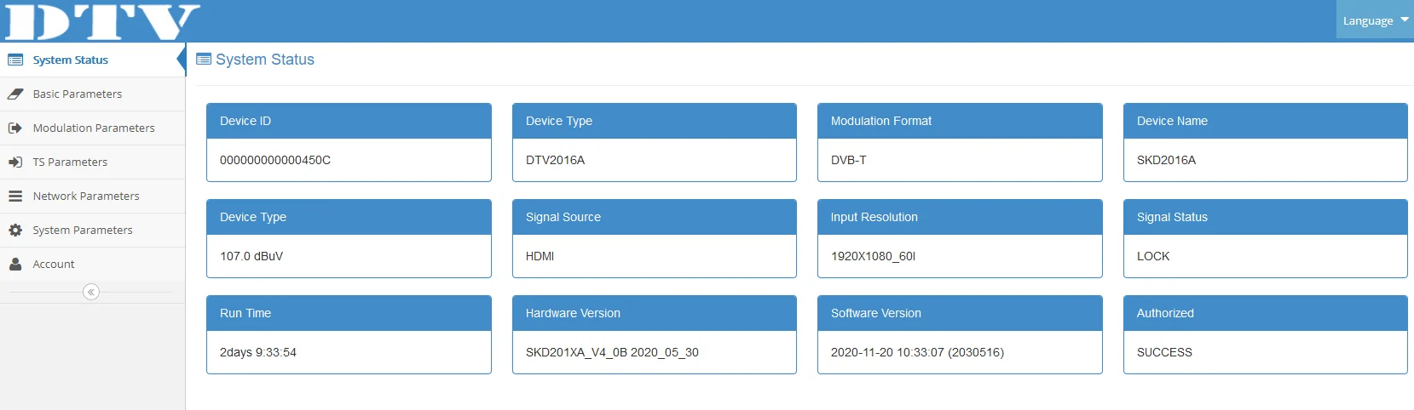1414x410 pixels.
Task: Click the System Status sidebar icon
Action: coord(15,60)
